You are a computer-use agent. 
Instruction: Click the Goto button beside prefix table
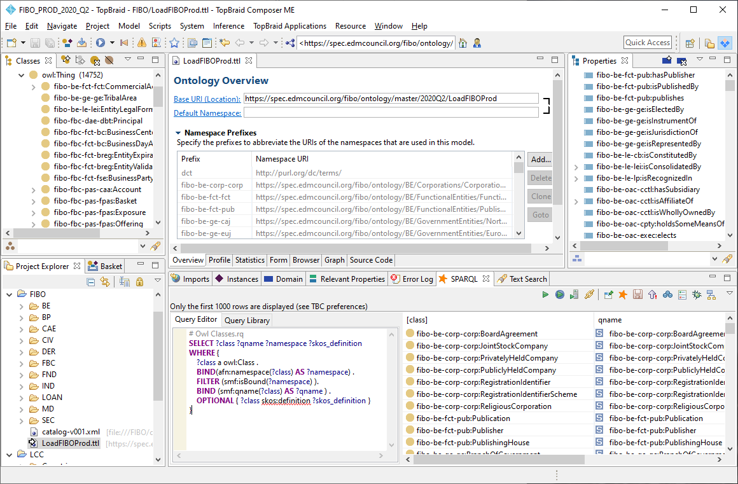[x=540, y=215]
